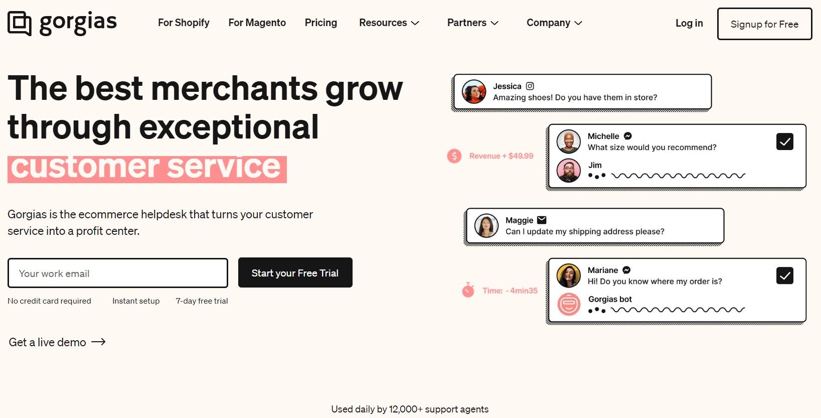Expand the Resources dropdown menu
Image resolution: width=821 pixels, height=418 pixels.
[389, 23]
